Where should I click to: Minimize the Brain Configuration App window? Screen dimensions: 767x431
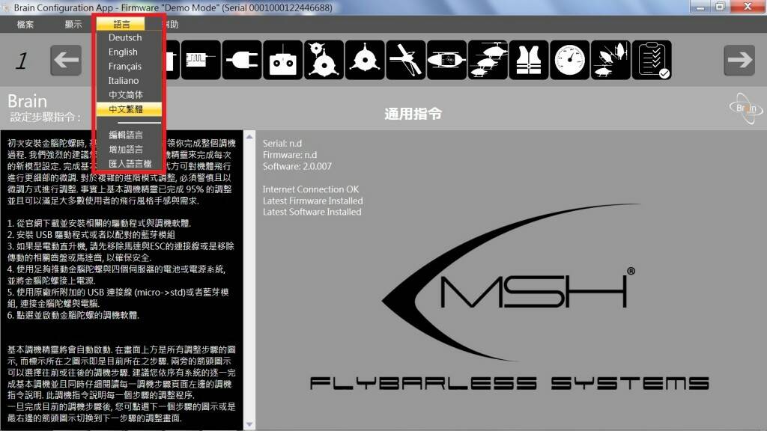pos(701,7)
